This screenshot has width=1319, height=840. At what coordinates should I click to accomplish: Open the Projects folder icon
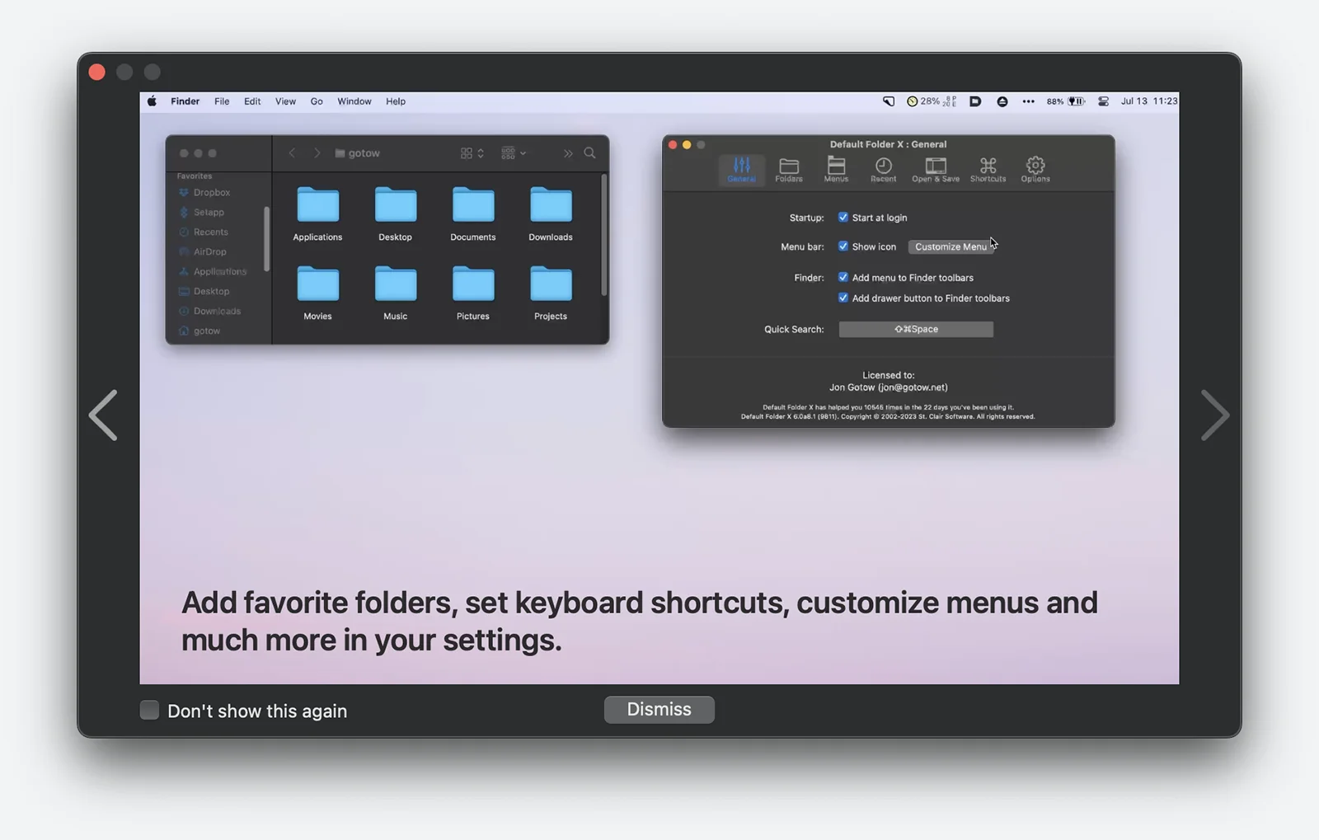coord(551,284)
